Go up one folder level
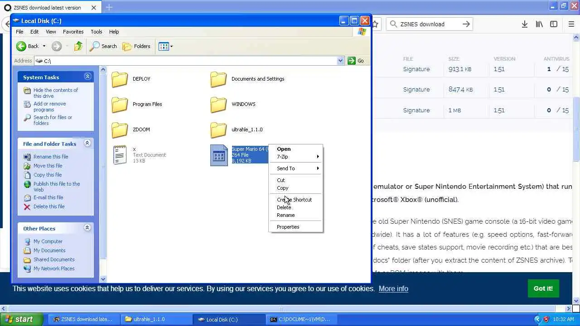Screen dimensions: 580x326 [x=78, y=46]
